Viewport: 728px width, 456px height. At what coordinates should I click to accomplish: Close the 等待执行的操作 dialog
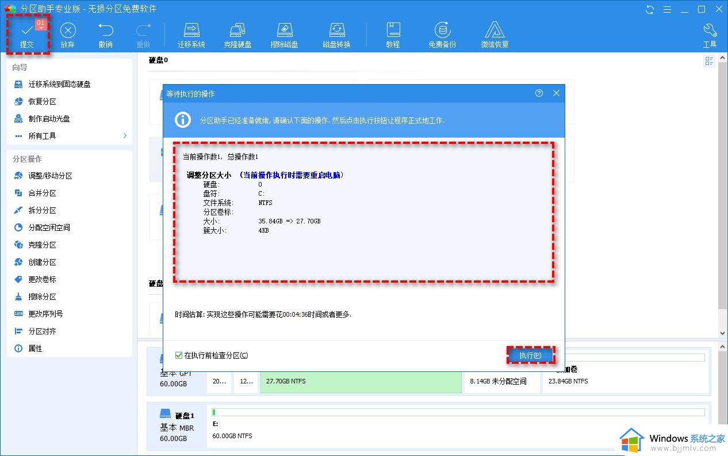coord(556,93)
